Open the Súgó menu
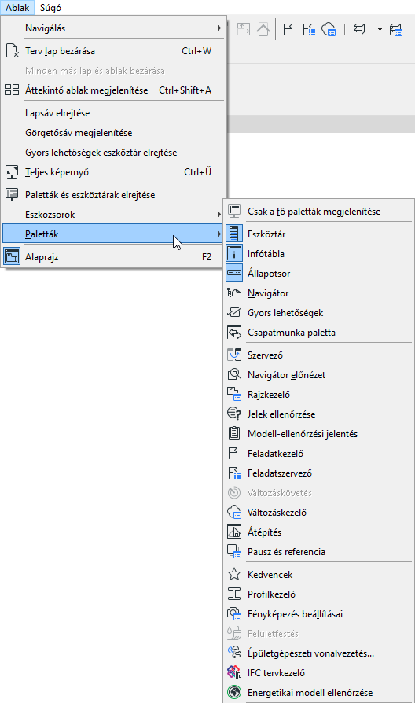 (x=50, y=8)
